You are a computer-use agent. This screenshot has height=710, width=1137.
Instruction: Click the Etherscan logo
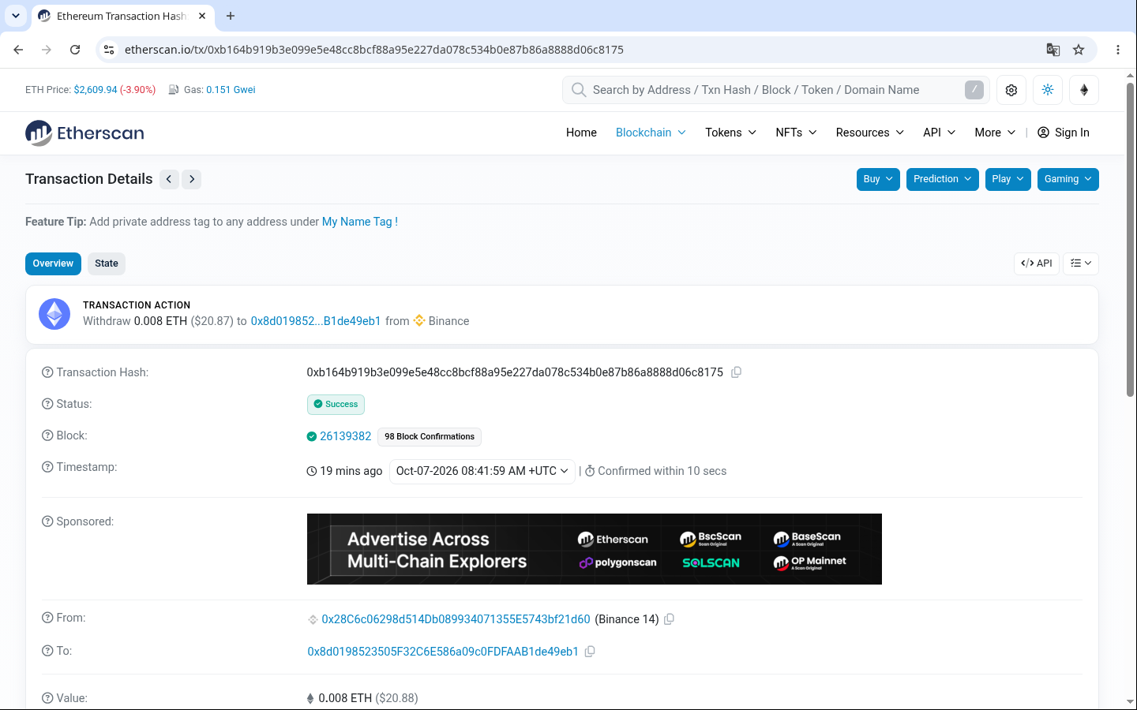click(84, 133)
